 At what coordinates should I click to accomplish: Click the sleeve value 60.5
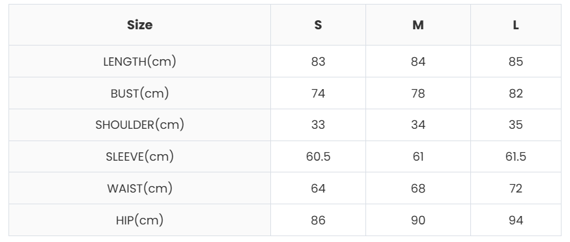(x=318, y=156)
